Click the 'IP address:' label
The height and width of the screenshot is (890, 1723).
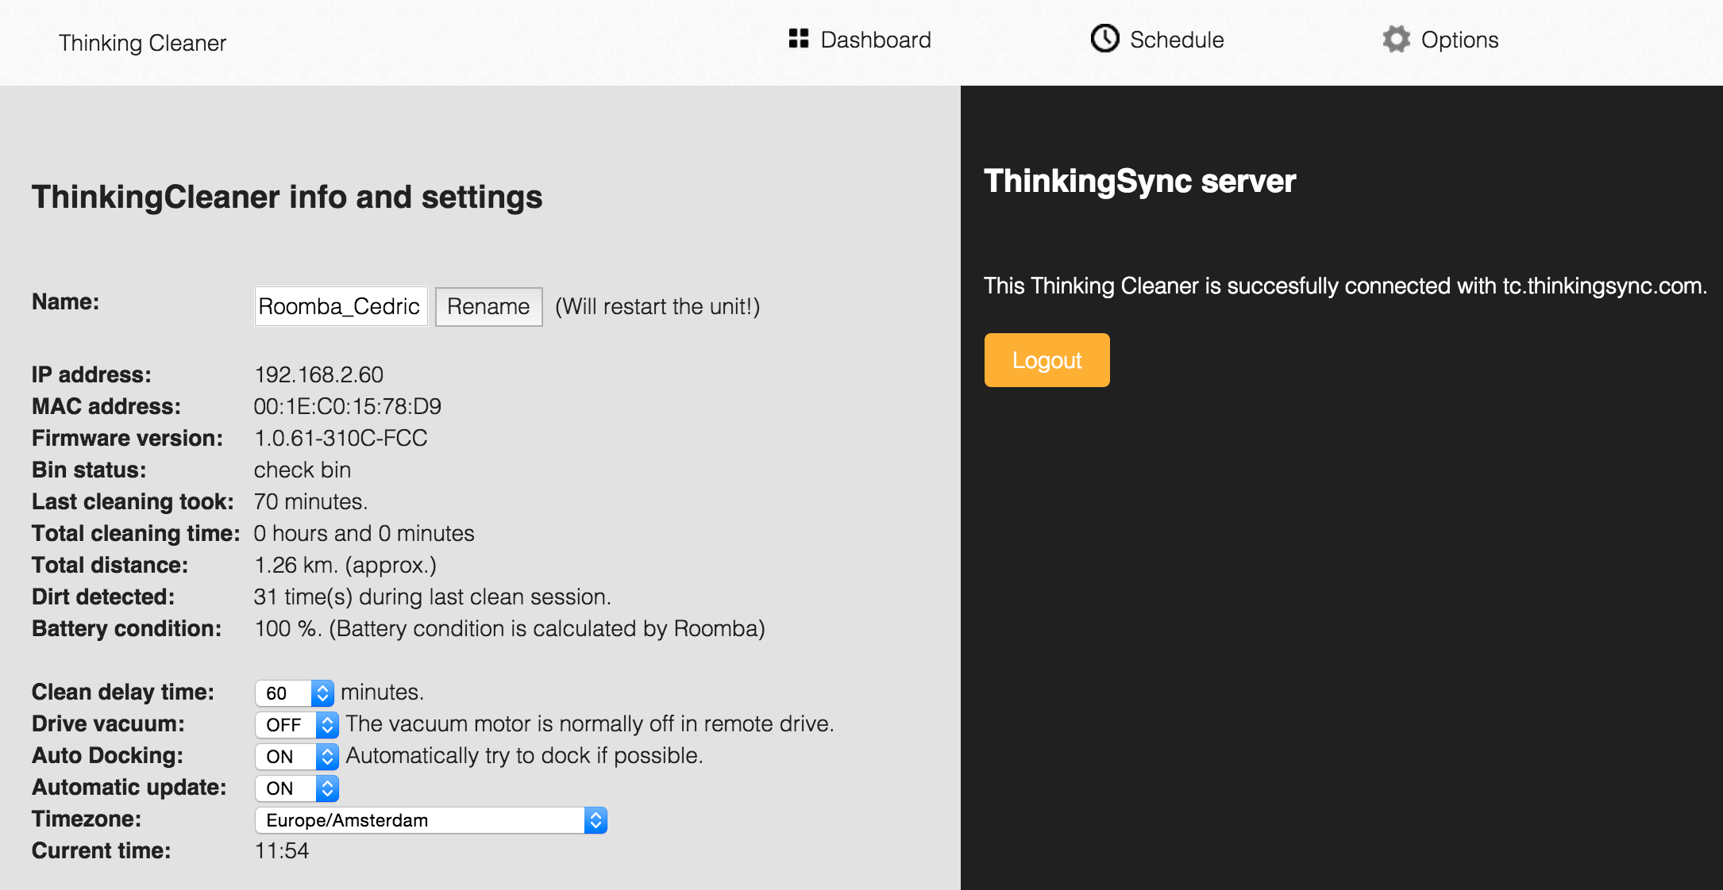tap(91, 374)
